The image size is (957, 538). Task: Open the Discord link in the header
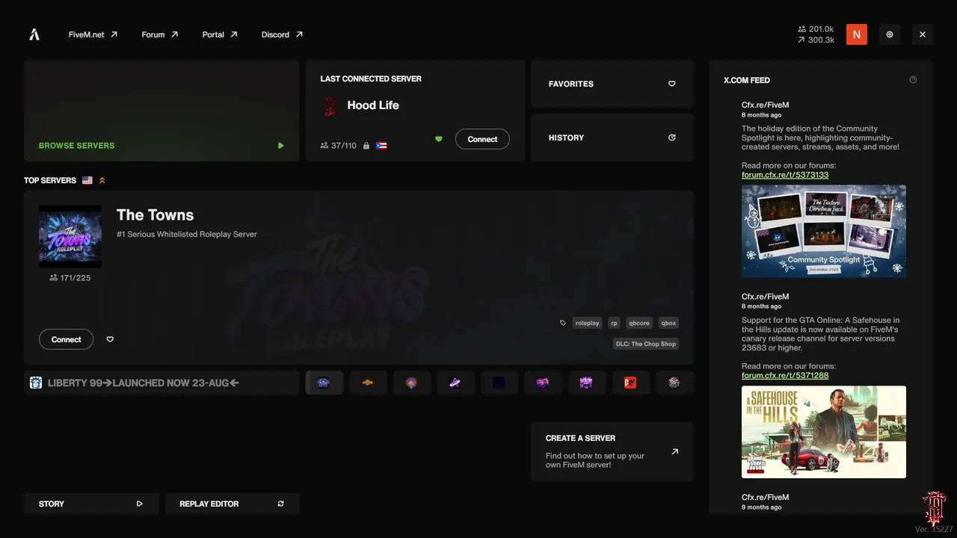tap(282, 34)
